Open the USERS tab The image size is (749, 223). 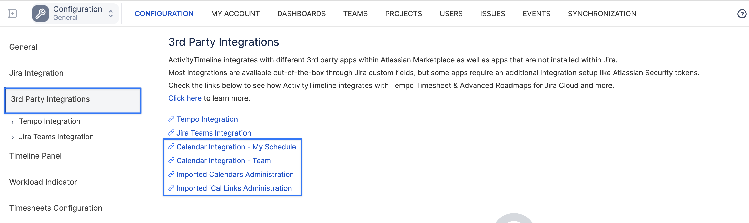451,14
